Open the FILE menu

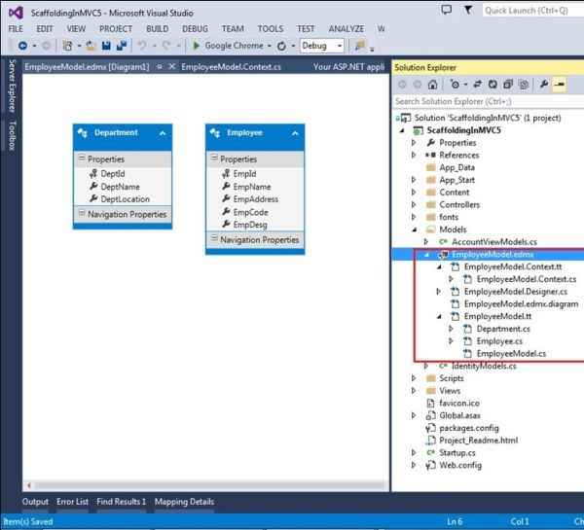(16, 28)
